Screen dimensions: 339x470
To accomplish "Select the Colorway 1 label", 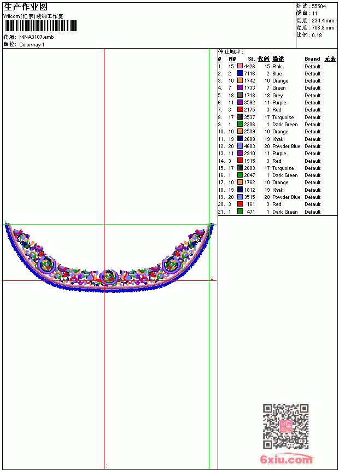I will 32,45.
